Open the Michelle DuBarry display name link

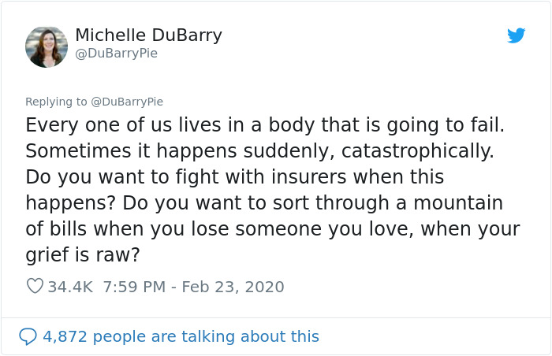148,35
